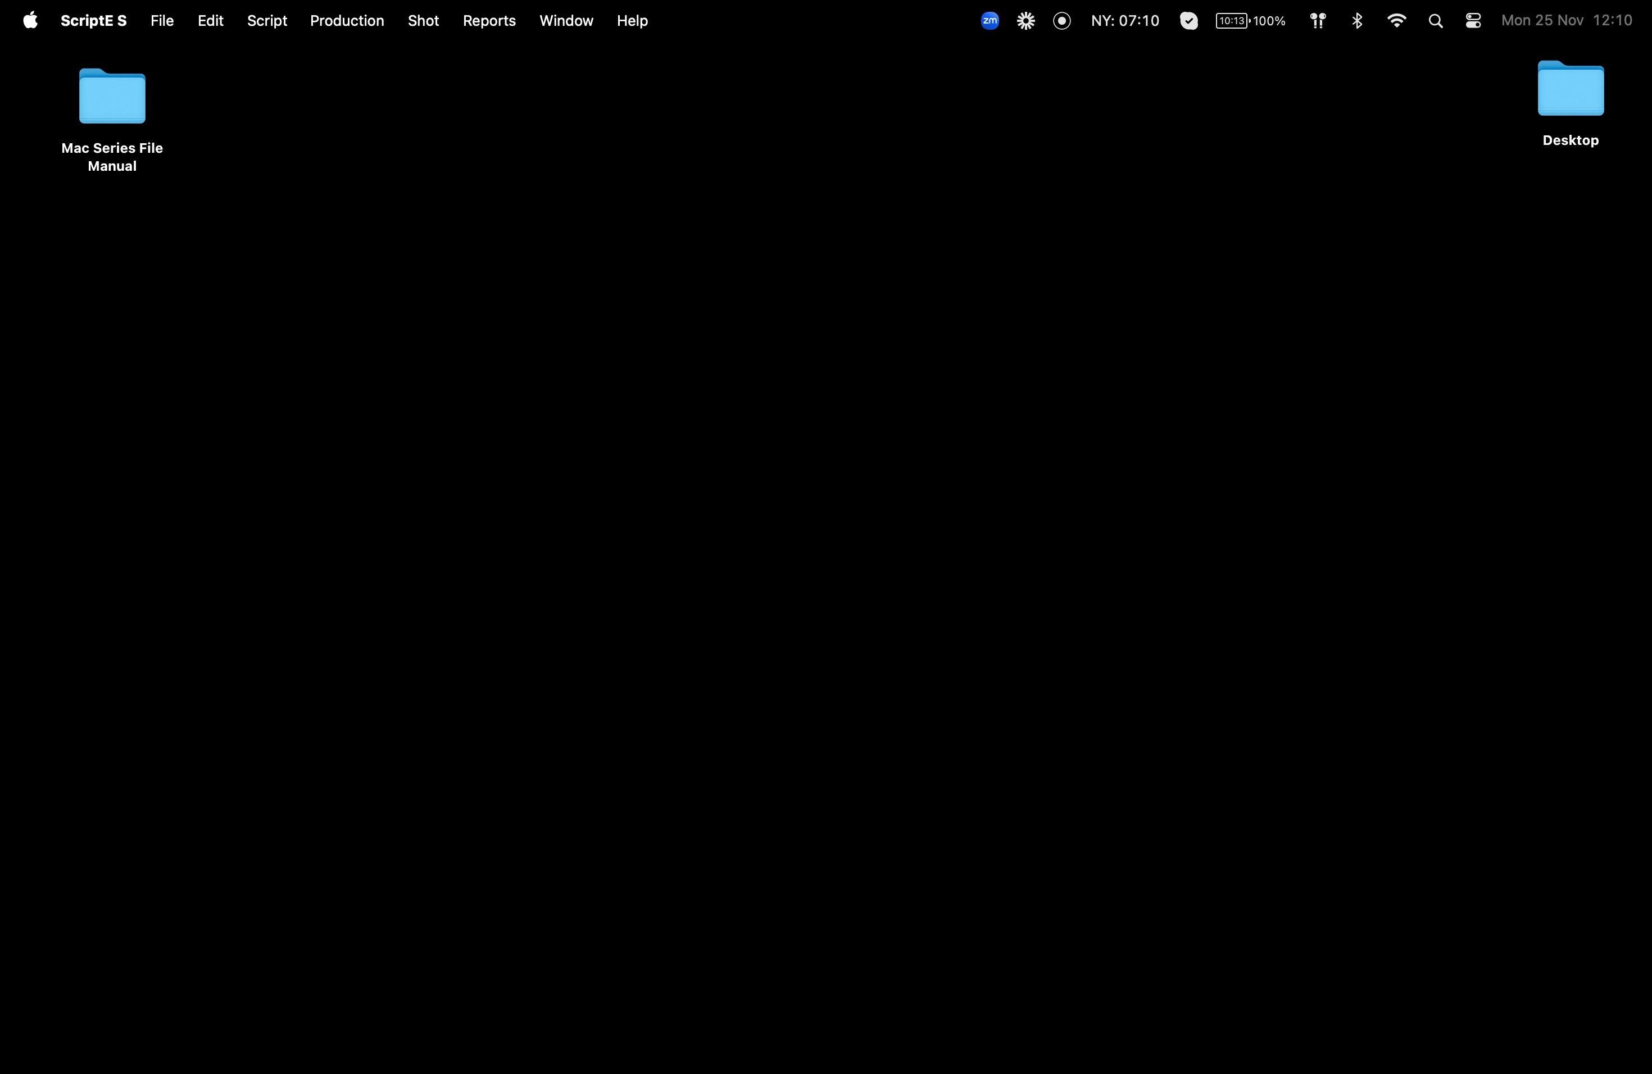Open the Production menu

click(x=347, y=21)
